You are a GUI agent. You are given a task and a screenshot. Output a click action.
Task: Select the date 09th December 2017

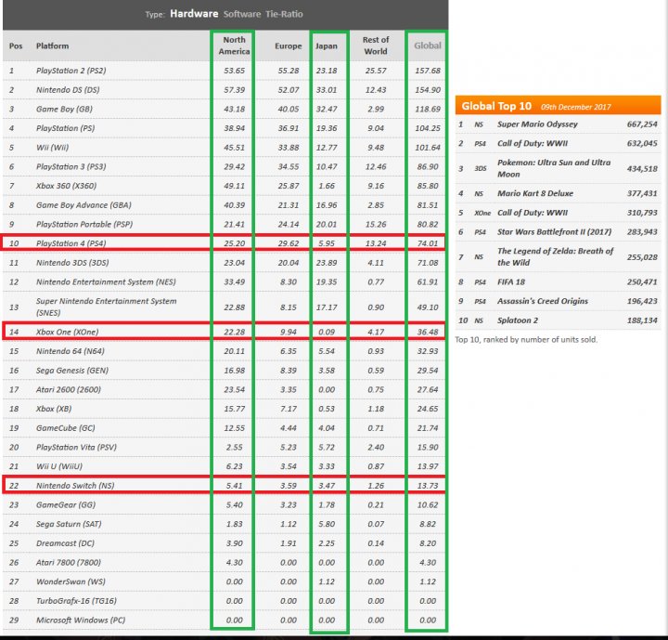pos(575,107)
